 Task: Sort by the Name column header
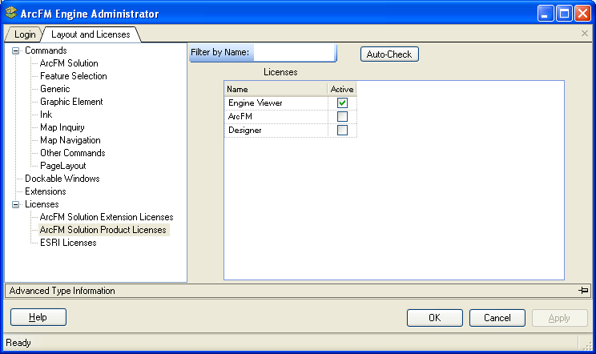(276, 89)
